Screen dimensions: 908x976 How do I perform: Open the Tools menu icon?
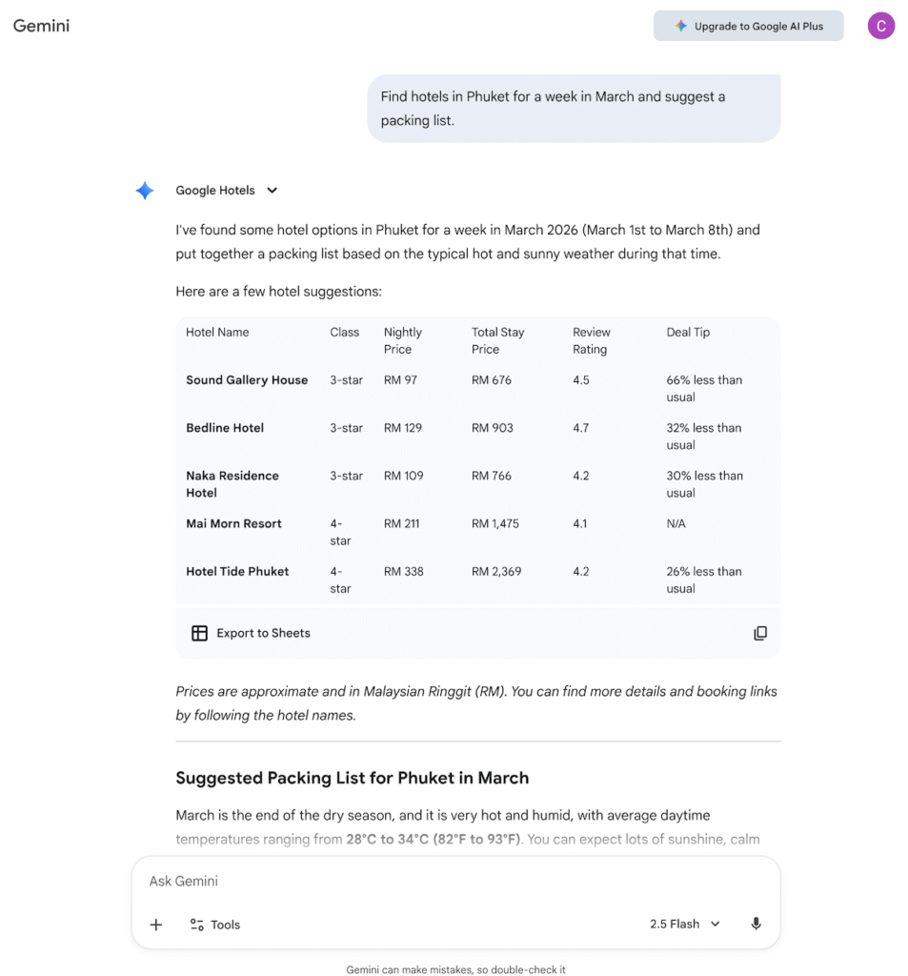[x=197, y=925]
